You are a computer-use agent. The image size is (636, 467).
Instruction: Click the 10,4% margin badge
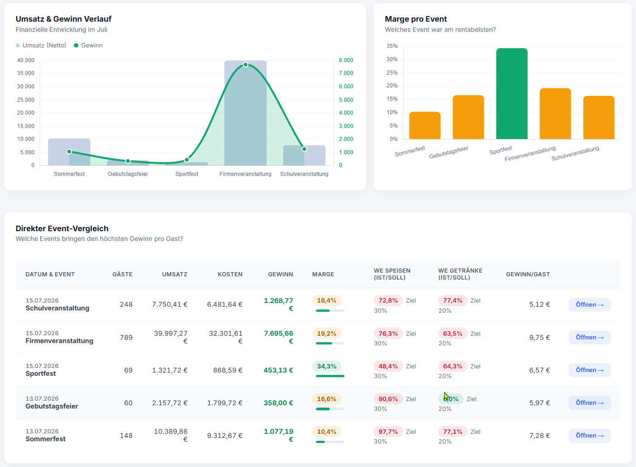(327, 432)
